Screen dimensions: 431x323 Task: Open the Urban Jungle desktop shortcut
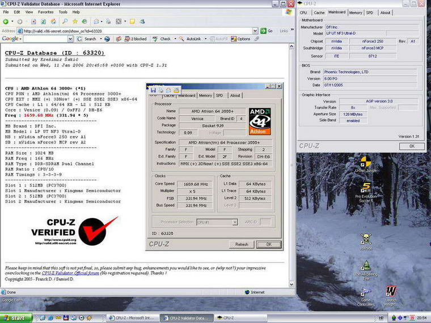[x=366, y=161]
